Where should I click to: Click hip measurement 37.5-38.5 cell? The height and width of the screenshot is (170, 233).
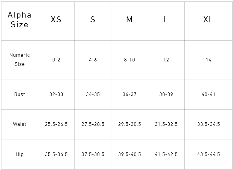tap(93, 154)
